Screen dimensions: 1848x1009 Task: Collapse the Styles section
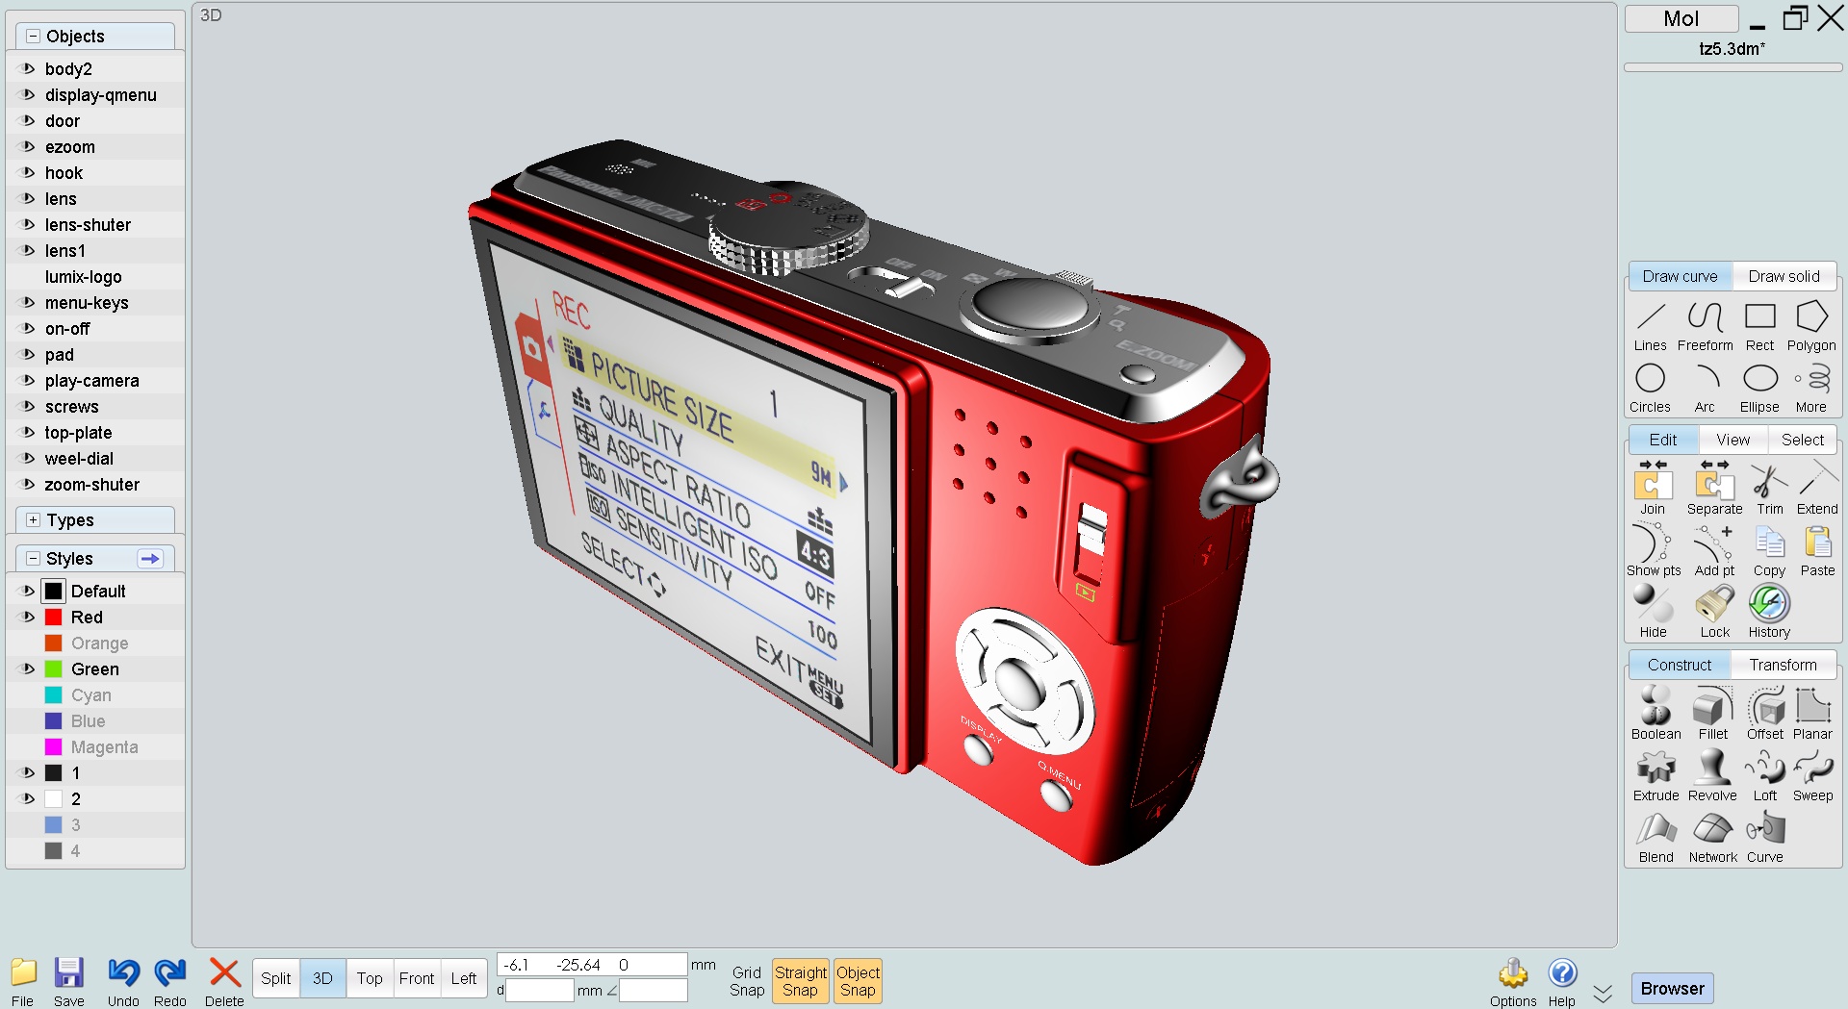click(x=33, y=558)
